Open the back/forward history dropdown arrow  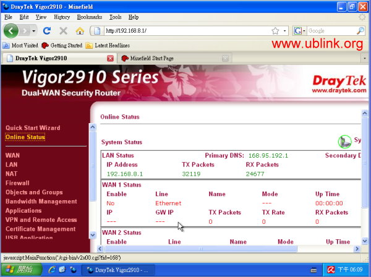(34, 31)
